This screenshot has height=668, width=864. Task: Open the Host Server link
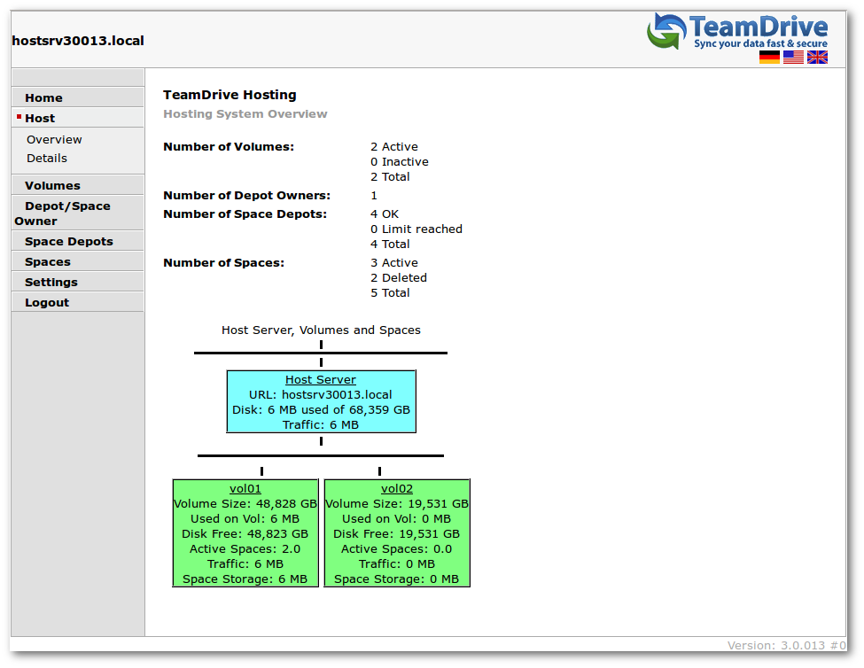(321, 380)
